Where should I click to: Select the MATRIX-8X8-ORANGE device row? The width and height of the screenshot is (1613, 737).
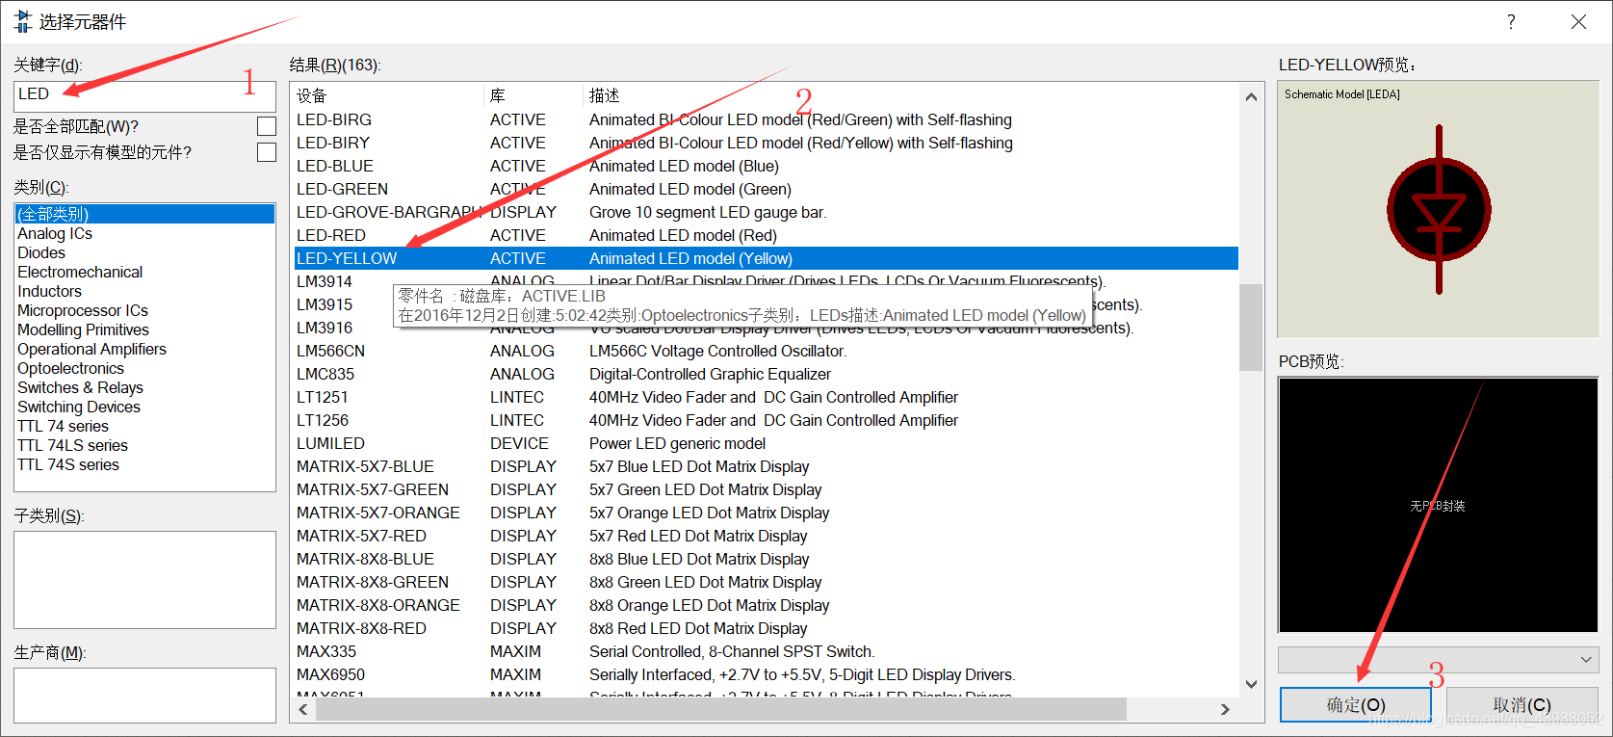tap(766, 605)
